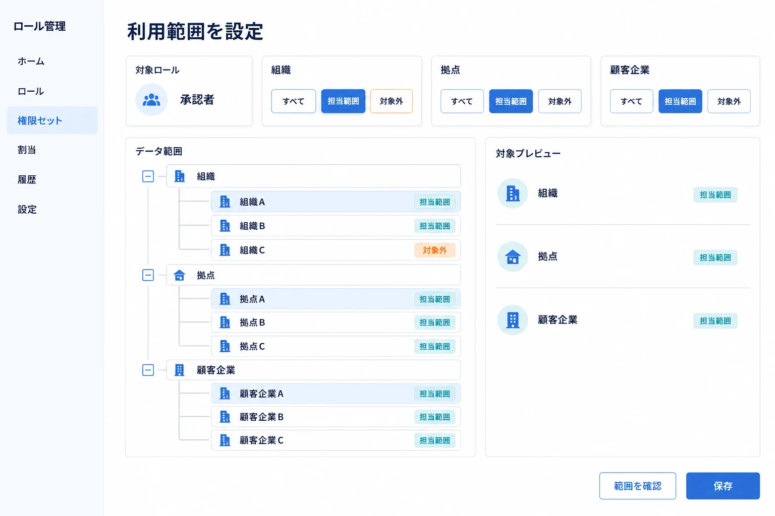Click 担当範囲 badge on 拠点 C row
This screenshot has height=516, width=775.
(435, 347)
